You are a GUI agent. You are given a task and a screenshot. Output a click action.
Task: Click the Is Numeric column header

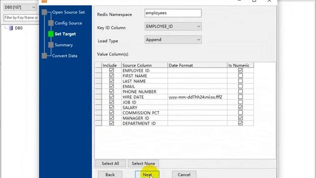coord(240,65)
